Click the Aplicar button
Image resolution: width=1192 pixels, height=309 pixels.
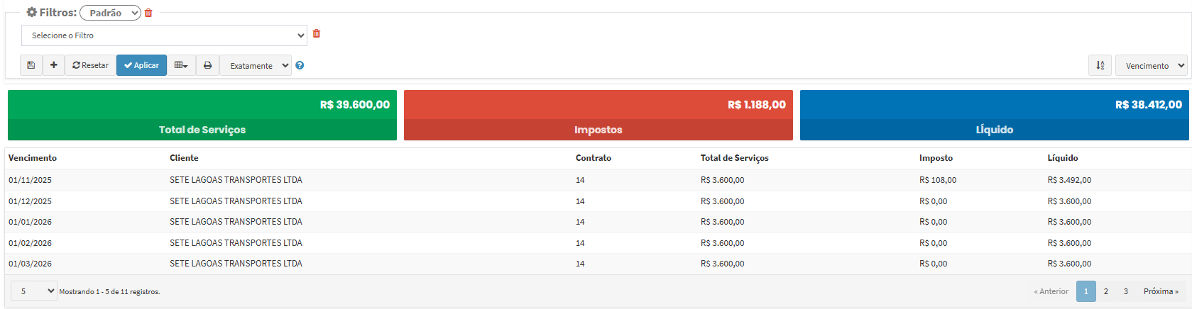coord(141,65)
